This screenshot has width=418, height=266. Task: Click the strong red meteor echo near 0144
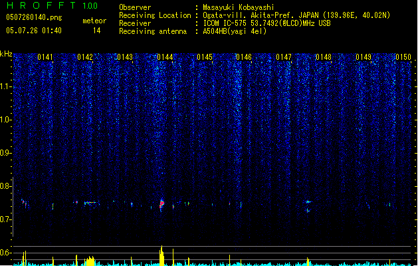(161, 205)
